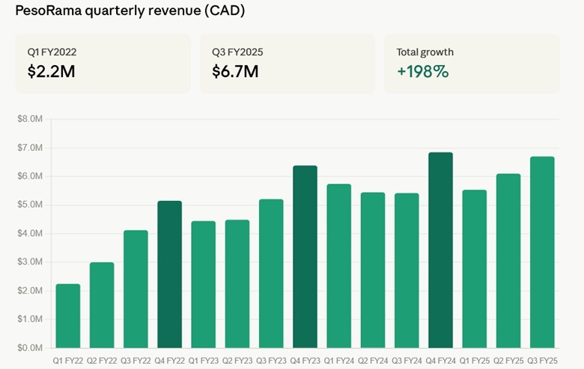Click the 'Q4 FY22' x-axis label
This screenshot has width=584, height=369.
(x=169, y=361)
